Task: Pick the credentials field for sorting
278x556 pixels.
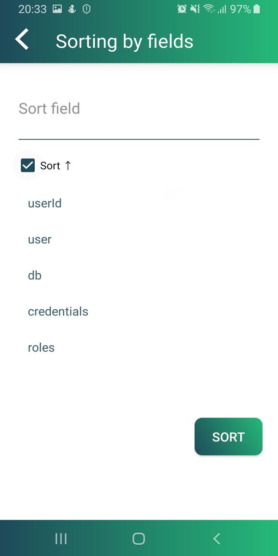Action: tap(58, 311)
